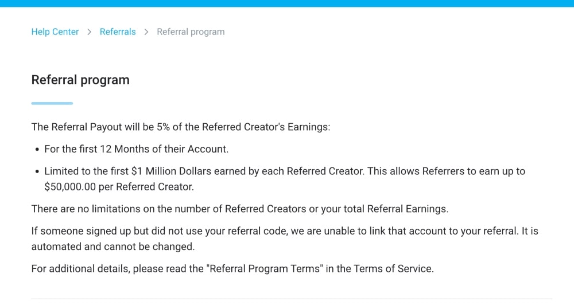Click the quoted Referral Program Terms text
This screenshot has height=305, width=574.
click(265, 269)
